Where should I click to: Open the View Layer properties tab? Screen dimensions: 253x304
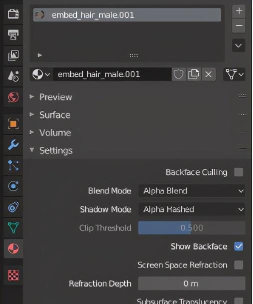coord(13,56)
